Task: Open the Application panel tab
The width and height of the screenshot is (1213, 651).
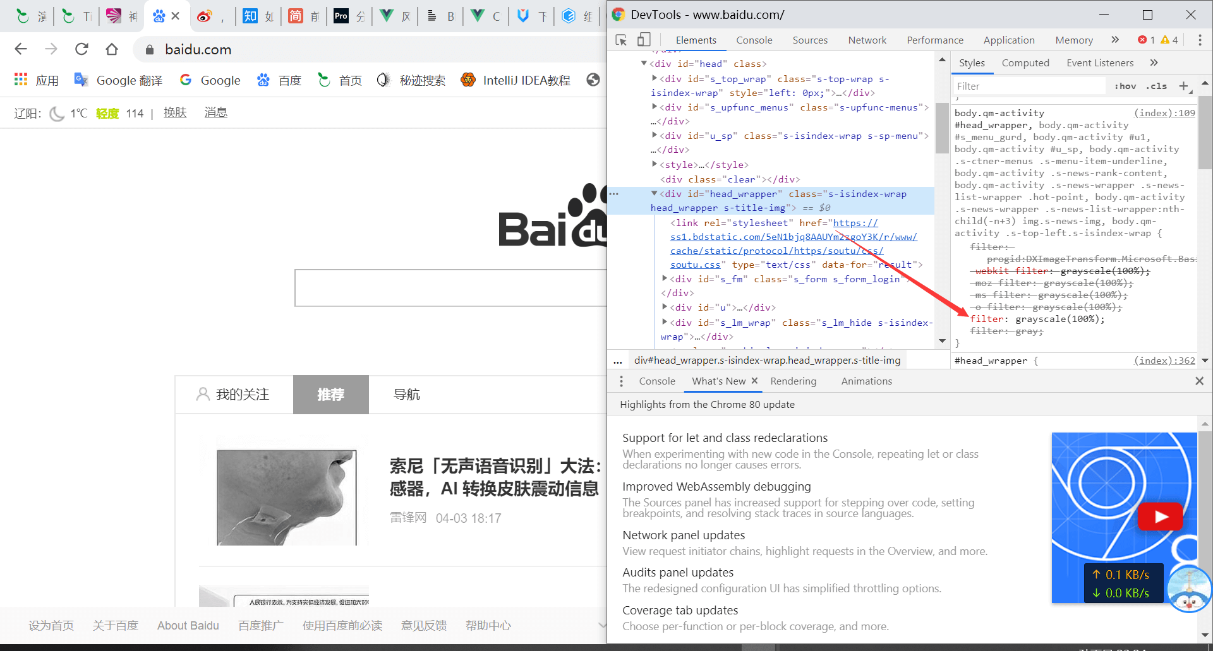Action: (x=1009, y=40)
